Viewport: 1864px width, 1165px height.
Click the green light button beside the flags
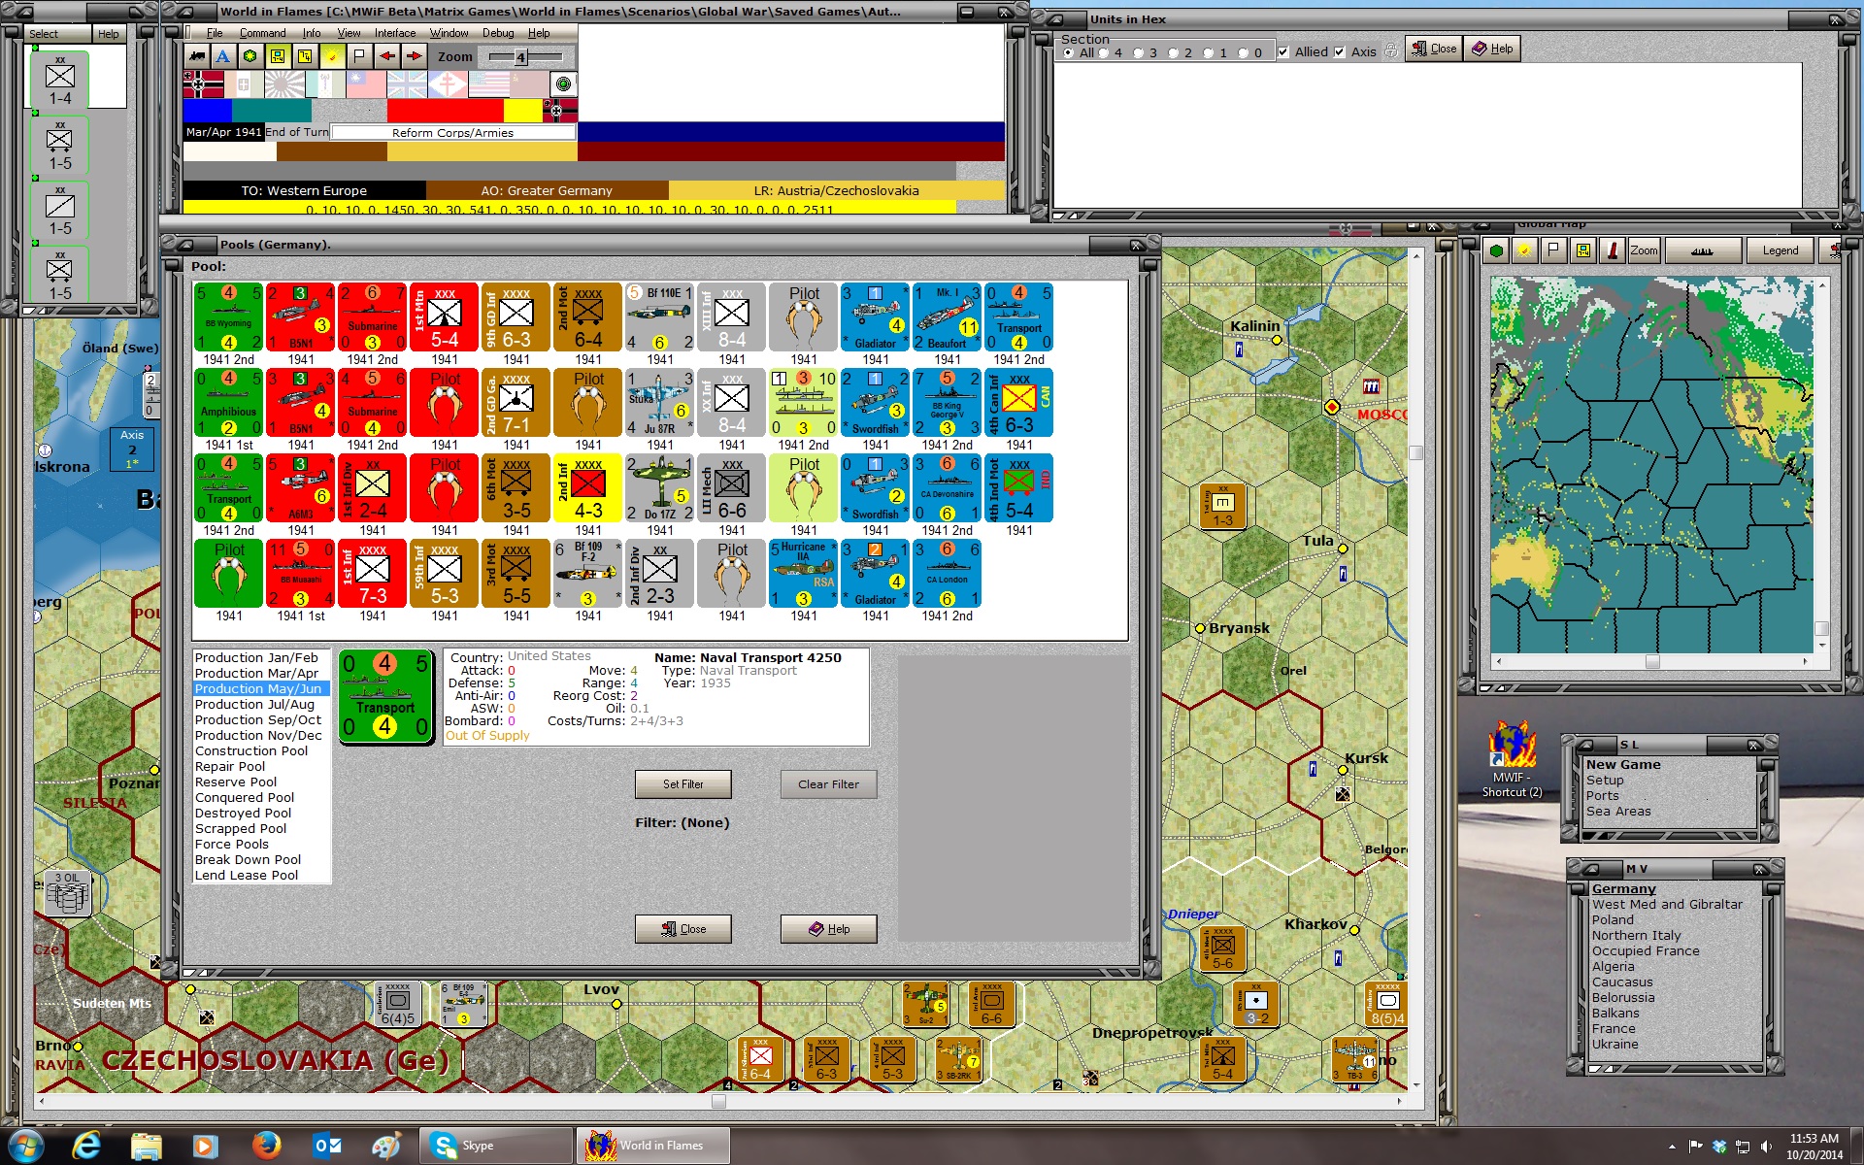tap(563, 84)
